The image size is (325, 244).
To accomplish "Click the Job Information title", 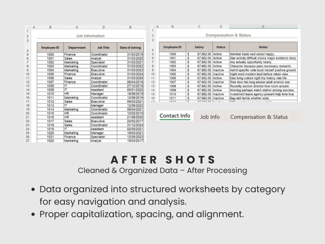I will [90, 36].
